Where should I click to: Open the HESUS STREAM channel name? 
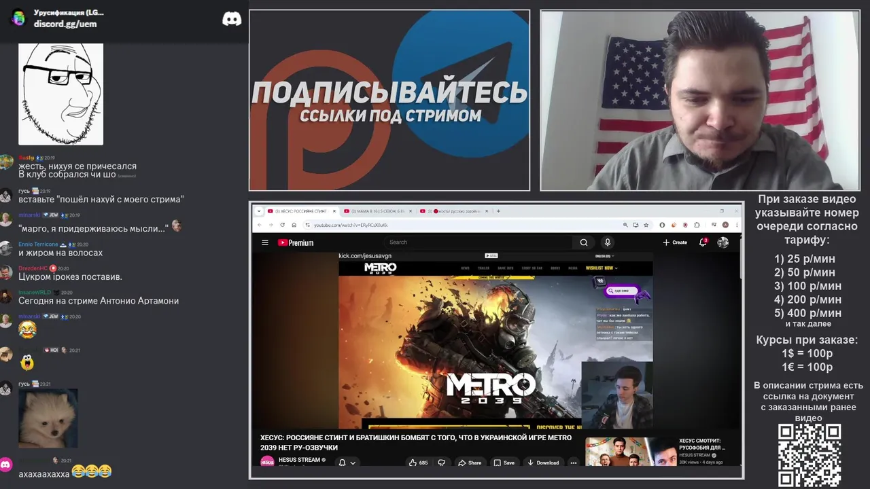pyautogui.click(x=299, y=460)
